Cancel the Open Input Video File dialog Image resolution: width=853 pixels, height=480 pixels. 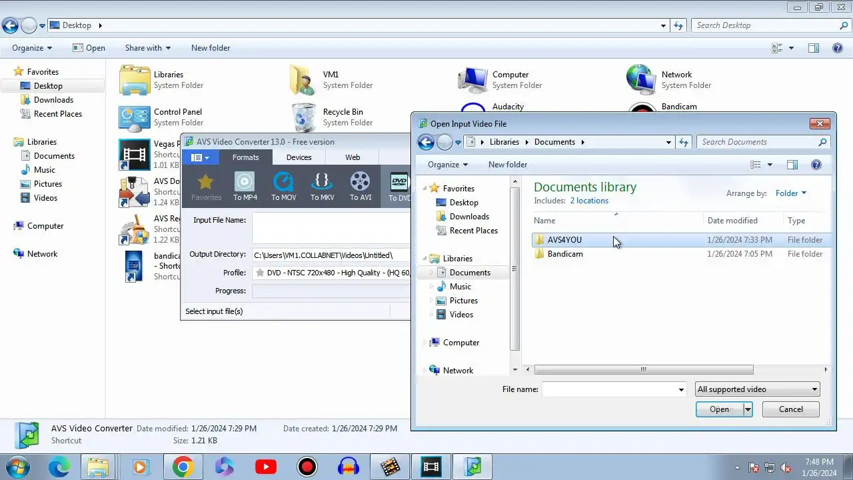pyautogui.click(x=790, y=409)
